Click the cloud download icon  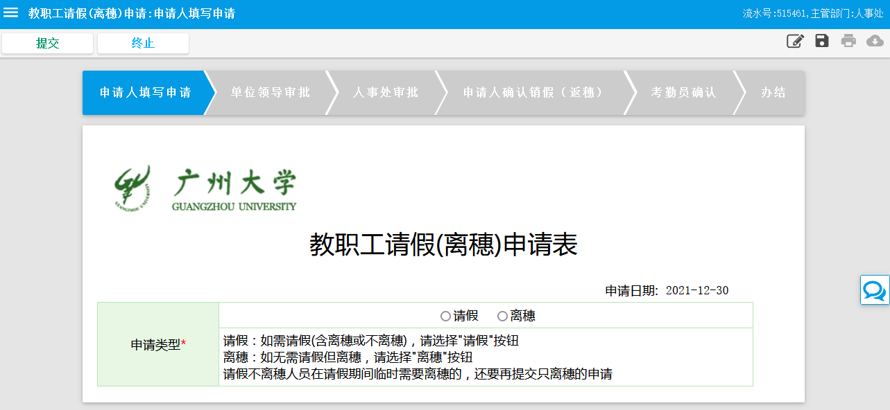point(875,41)
